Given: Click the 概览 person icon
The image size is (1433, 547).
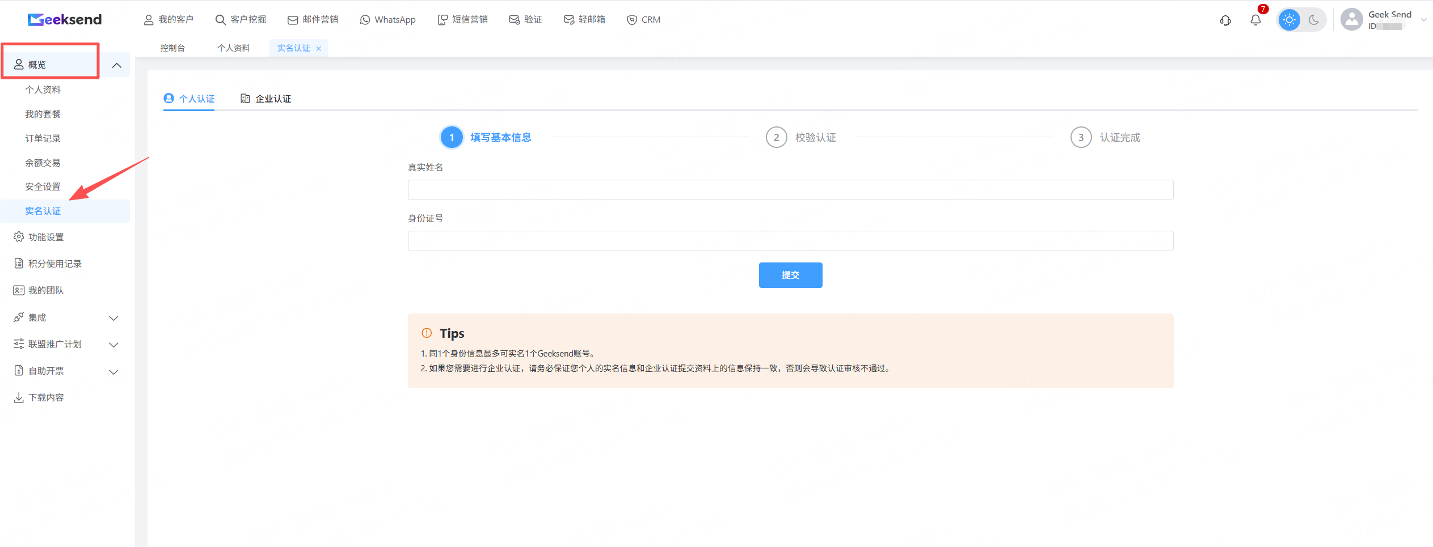Looking at the screenshot, I should click(19, 65).
